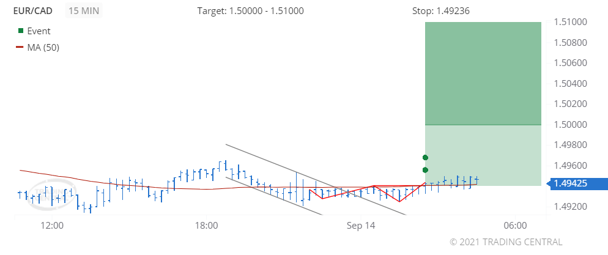Click the light green lower target zone
This screenshot has width=608, height=255.
(x=483, y=154)
